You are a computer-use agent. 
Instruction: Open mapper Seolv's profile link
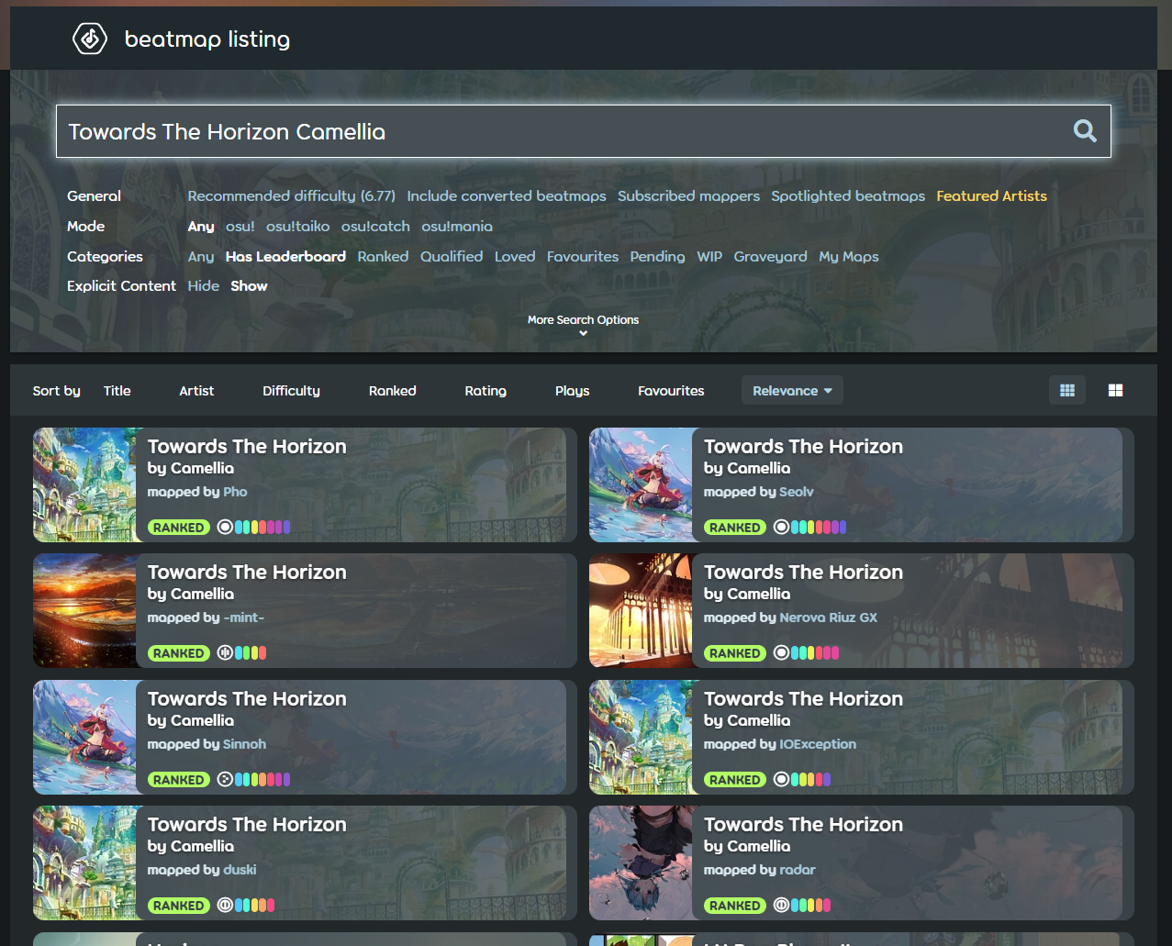(797, 492)
